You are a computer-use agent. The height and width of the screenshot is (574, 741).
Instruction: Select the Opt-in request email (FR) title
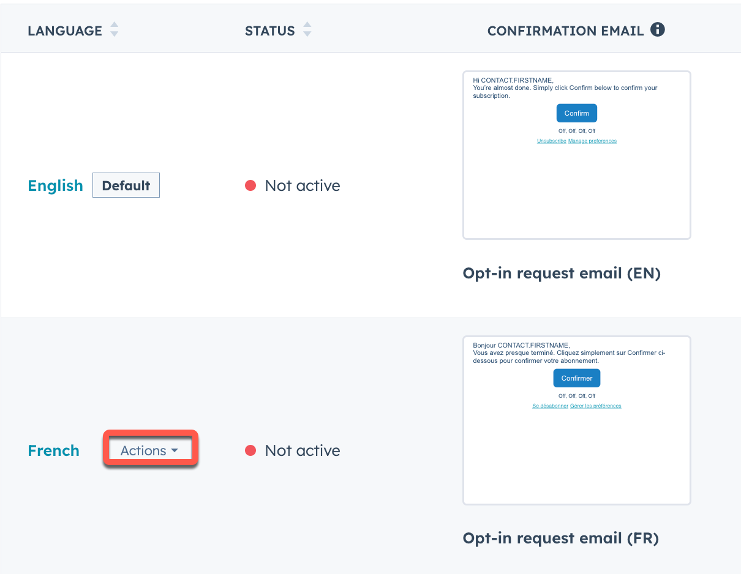[560, 538]
